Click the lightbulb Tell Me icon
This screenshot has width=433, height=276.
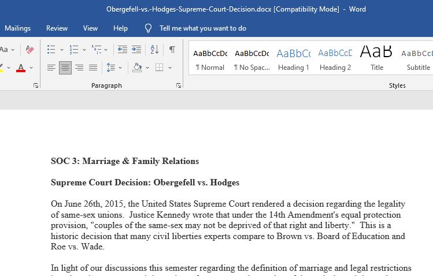click(x=149, y=28)
